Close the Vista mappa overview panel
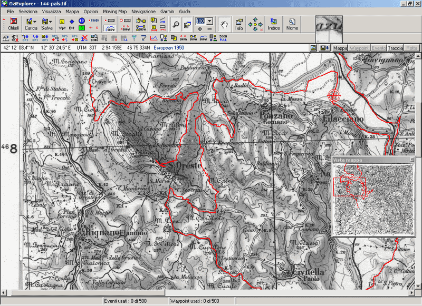 click(x=412, y=160)
